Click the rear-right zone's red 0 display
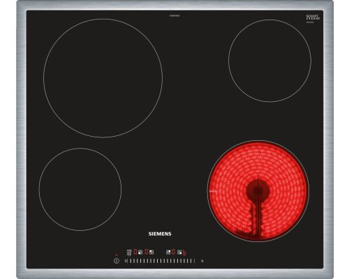The height and width of the screenshot is (279, 349). pos(173,252)
